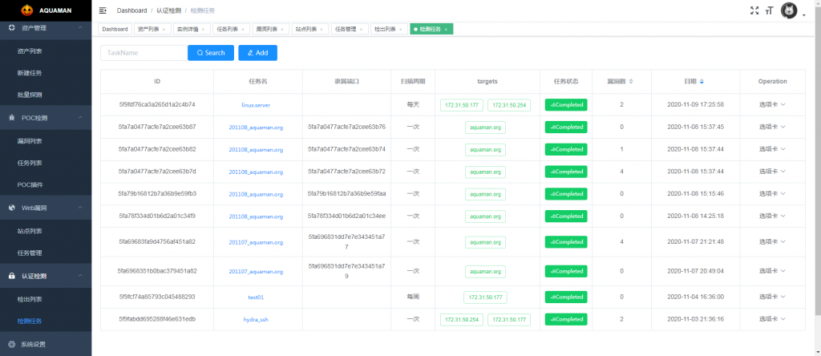Open the test01 task link
Screen dimensions: 821x356
[256, 297]
